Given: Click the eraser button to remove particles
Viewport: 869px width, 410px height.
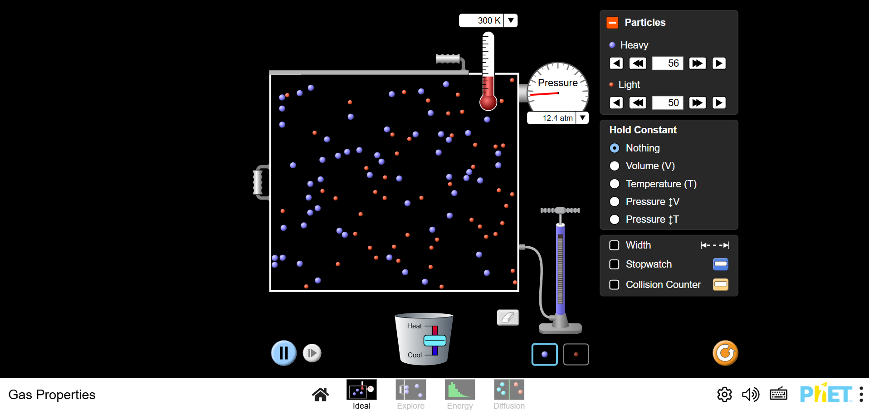Looking at the screenshot, I should 508,317.
